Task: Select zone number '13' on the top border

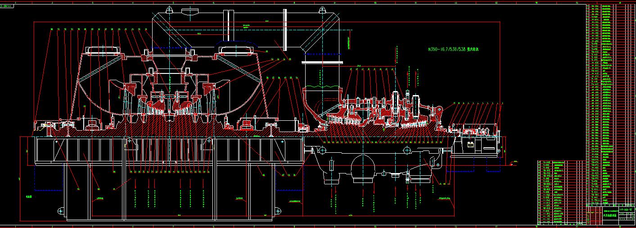Action: click(496, 2)
